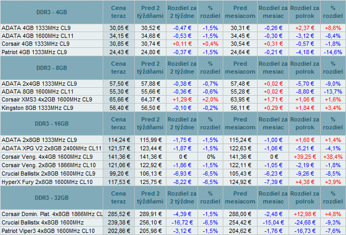Screen dimensions: 346x235
Task: Click the -24,68 € half-year difference
Action: (305, 222)
